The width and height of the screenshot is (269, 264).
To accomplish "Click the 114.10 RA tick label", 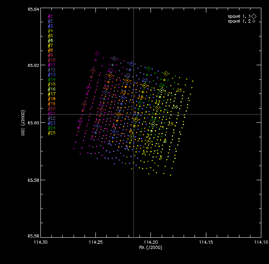I will pos(261,242).
